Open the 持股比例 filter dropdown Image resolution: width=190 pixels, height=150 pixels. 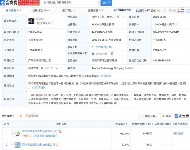point(149,116)
